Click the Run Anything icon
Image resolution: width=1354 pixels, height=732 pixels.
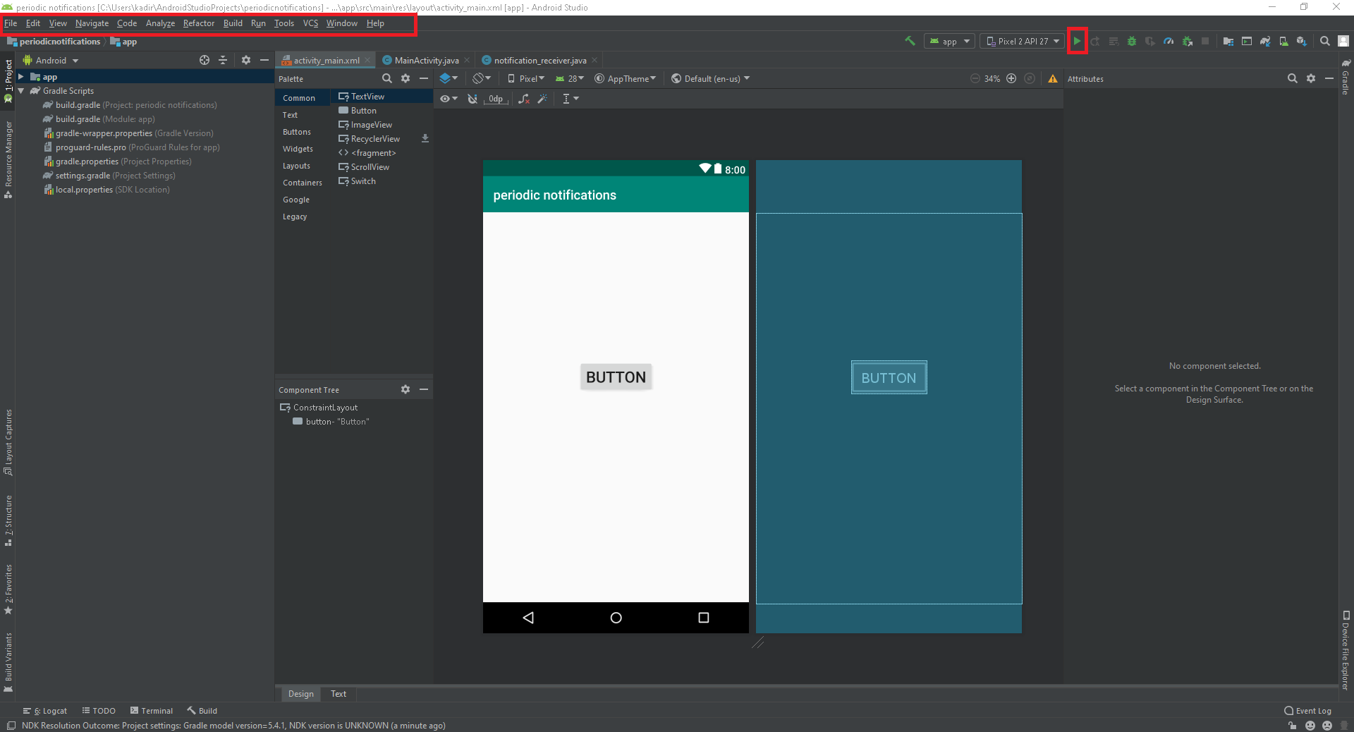tap(1247, 41)
